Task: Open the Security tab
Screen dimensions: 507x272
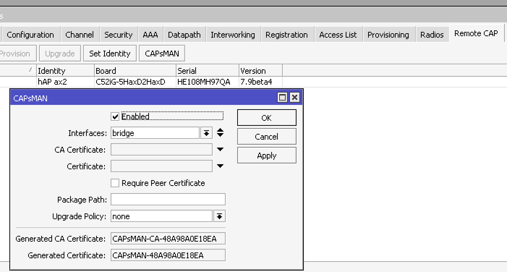Action: click(118, 35)
